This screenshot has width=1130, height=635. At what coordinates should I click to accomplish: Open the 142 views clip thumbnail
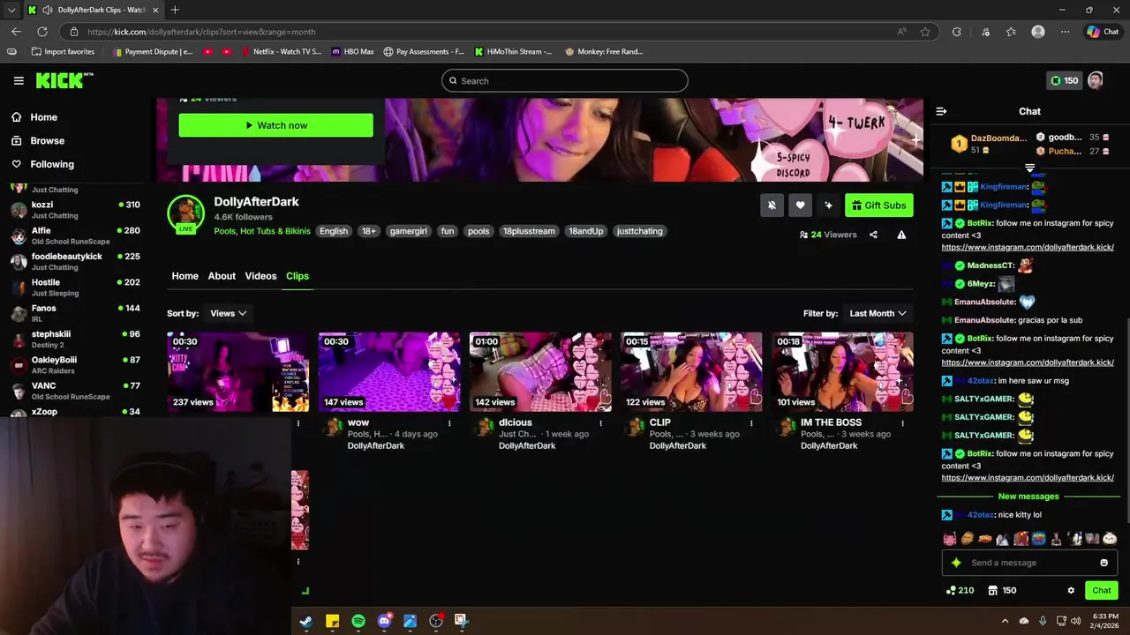(x=540, y=372)
